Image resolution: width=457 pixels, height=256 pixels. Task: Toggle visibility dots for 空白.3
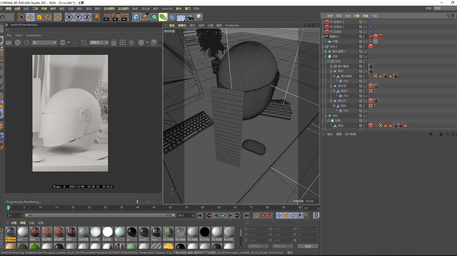coord(364,47)
